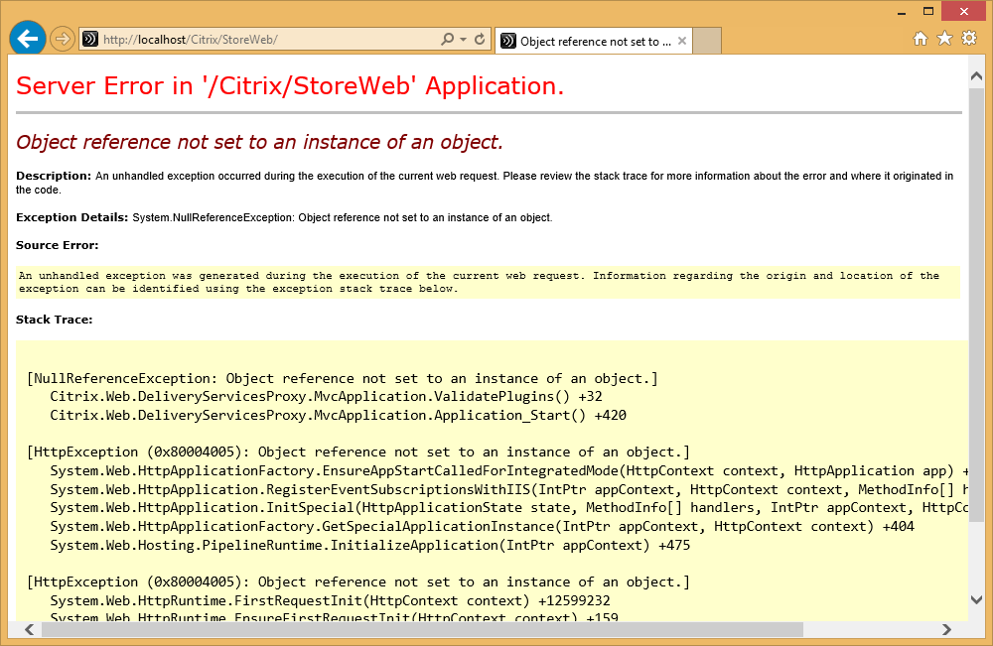
Task: Click the vertical scrollbar down arrow
Action: pos(976,599)
